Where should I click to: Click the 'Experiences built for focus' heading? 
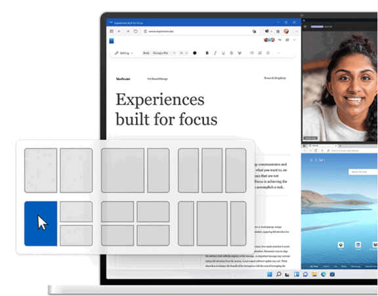[166, 109]
